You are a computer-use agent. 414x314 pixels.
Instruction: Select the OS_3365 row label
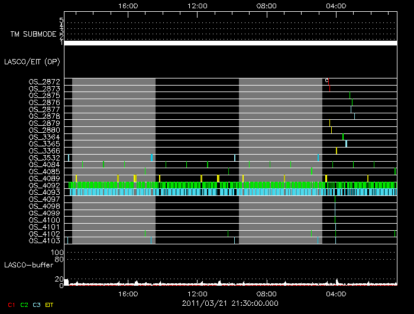click(44, 144)
